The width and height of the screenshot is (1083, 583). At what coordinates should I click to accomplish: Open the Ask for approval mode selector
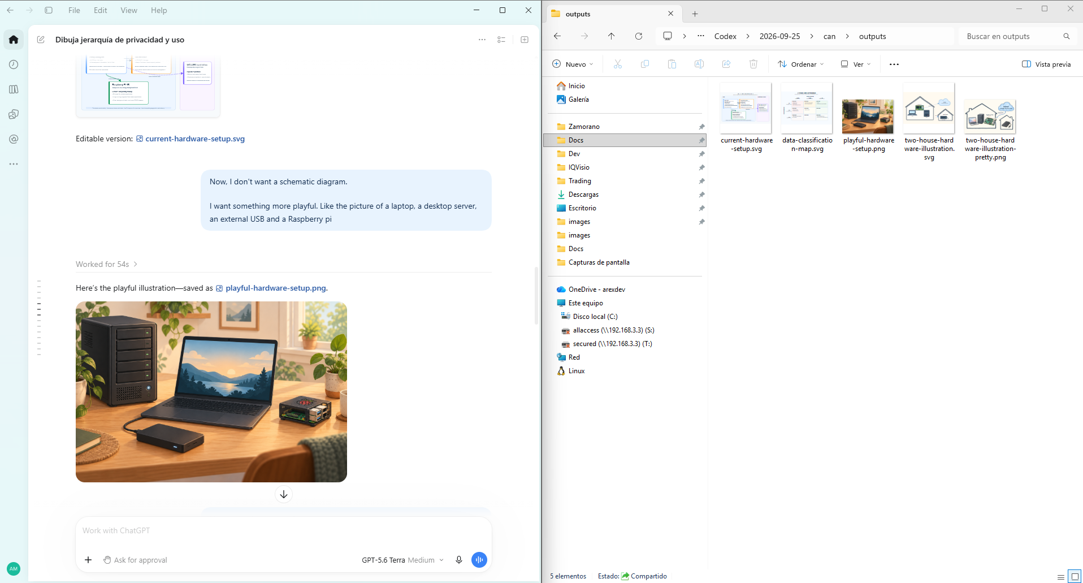coord(136,560)
